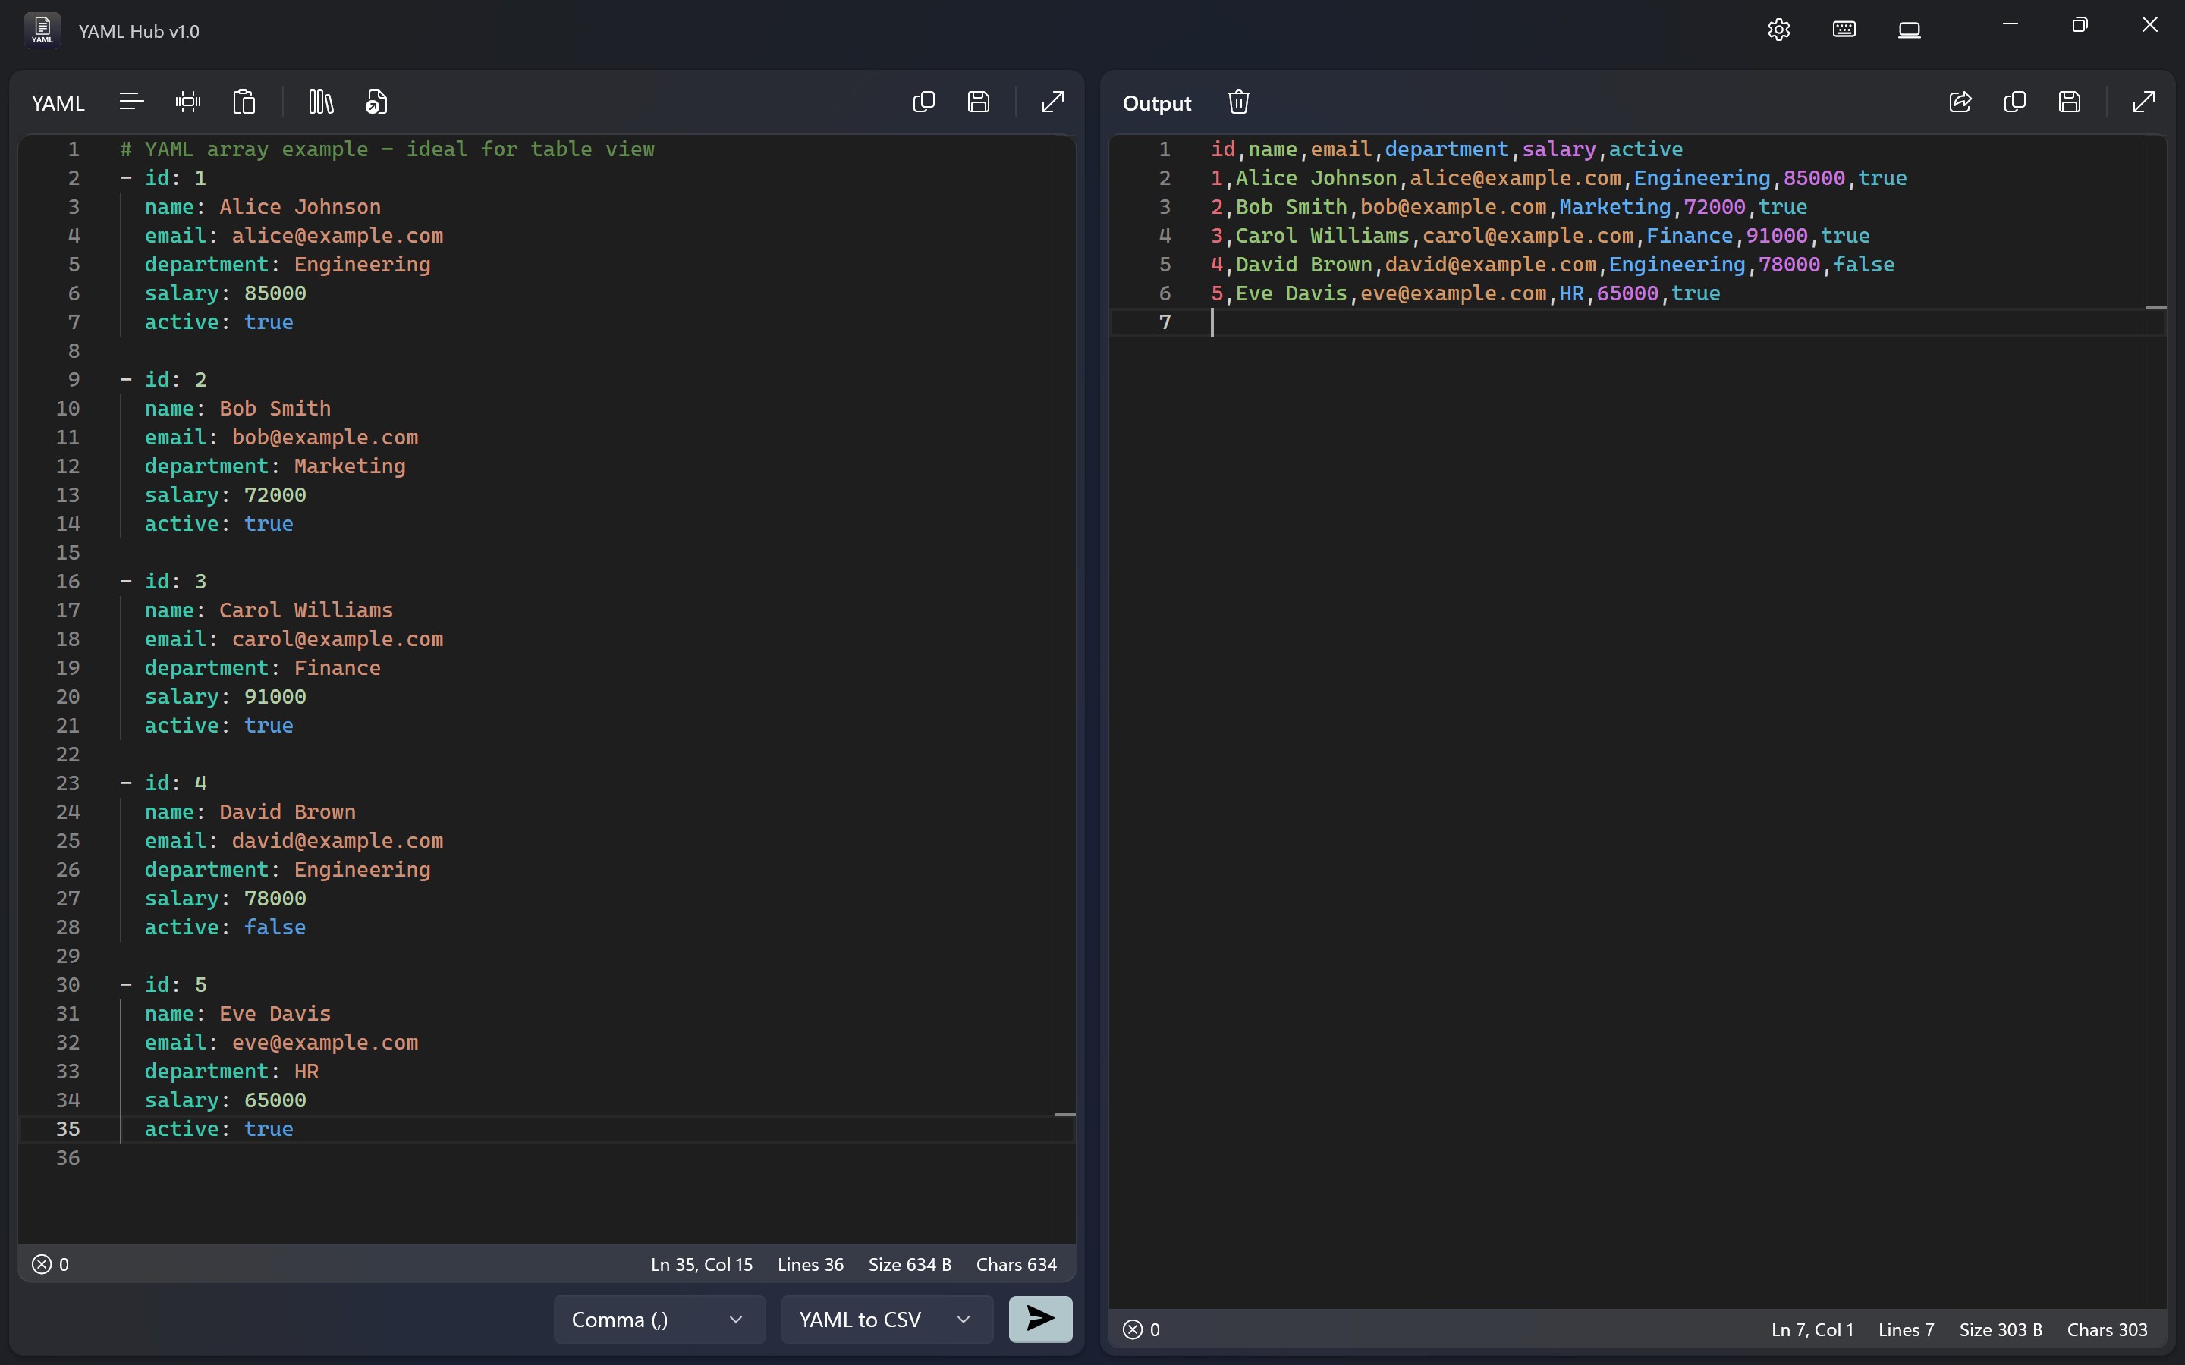
Task: Click the Output panel title label
Action: point(1156,103)
